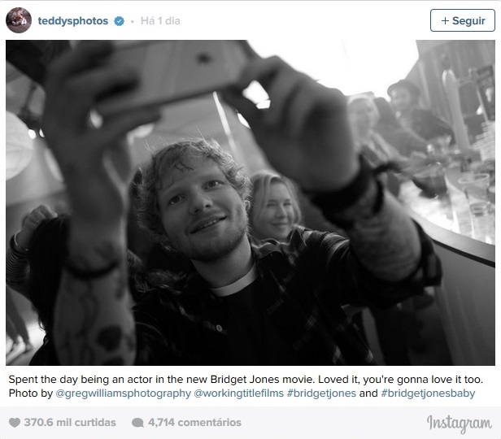Viewport: 501px width, 439px height.
Task: Click the comment bubble icon
Action: 137,423
